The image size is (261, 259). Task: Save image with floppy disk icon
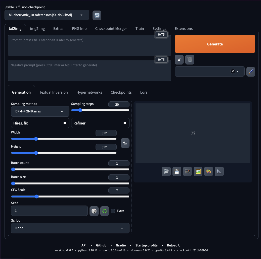coord(177,171)
